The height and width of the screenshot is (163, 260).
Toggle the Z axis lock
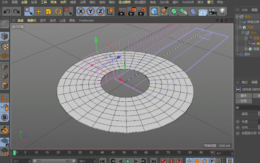click(100, 11)
